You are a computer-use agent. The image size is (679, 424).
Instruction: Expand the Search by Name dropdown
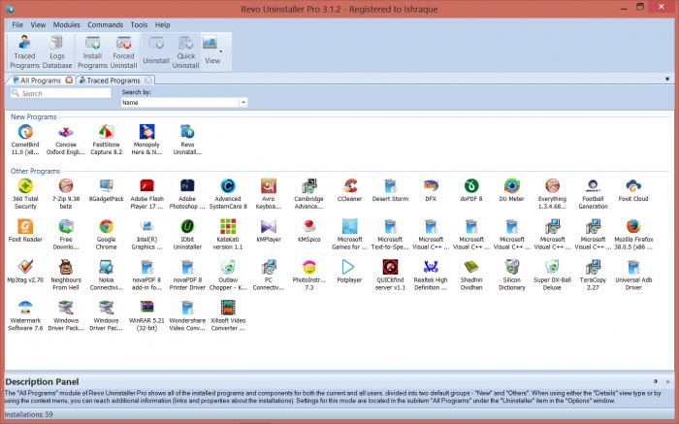243,103
